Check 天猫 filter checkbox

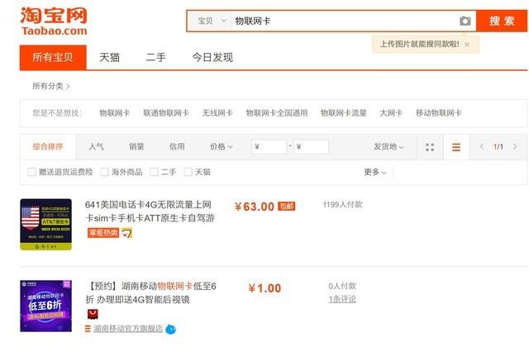[x=188, y=172]
